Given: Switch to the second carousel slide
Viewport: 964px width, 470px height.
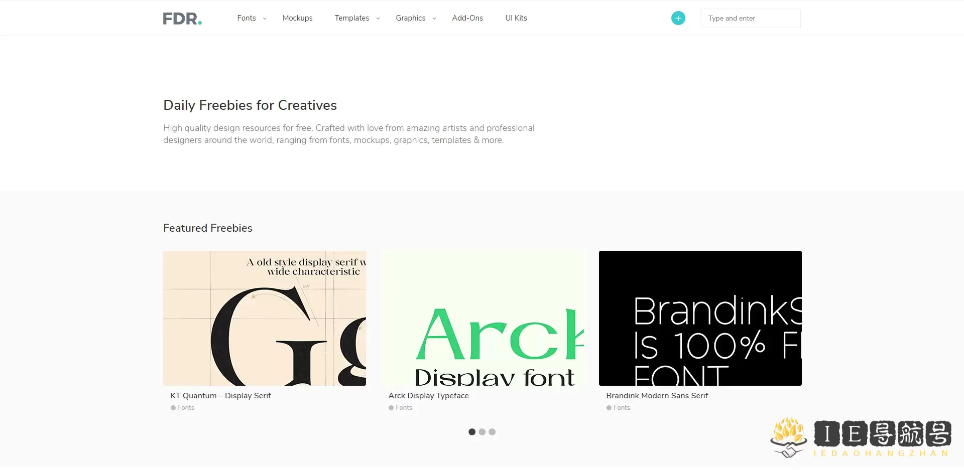Looking at the screenshot, I should 482,432.
